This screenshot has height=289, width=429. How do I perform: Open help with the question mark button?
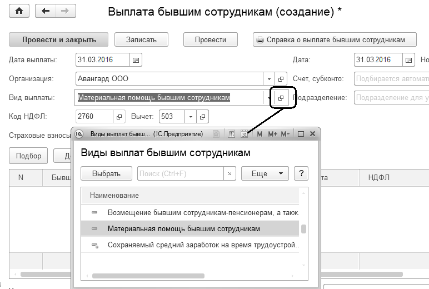point(301,173)
